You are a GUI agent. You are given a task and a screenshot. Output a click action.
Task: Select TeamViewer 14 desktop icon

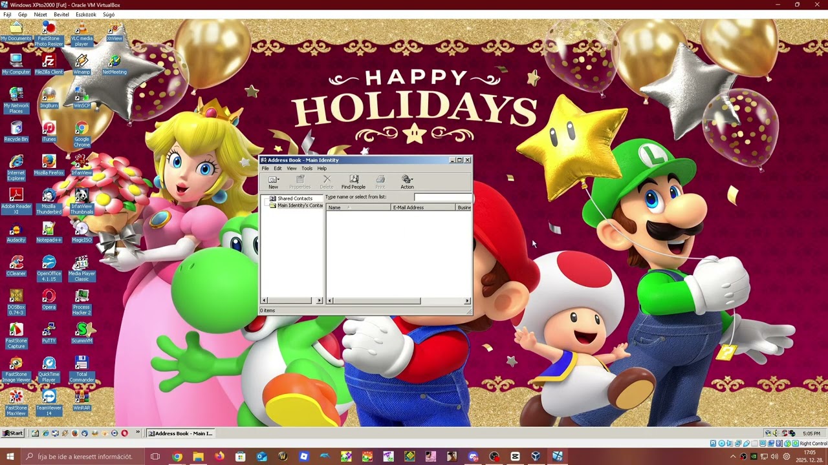click(49, 404)
